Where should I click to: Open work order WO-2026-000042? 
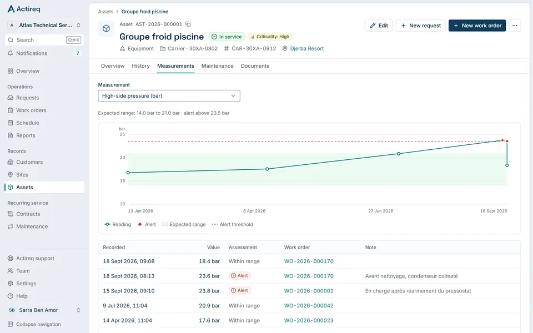click(x=309, y=306)
